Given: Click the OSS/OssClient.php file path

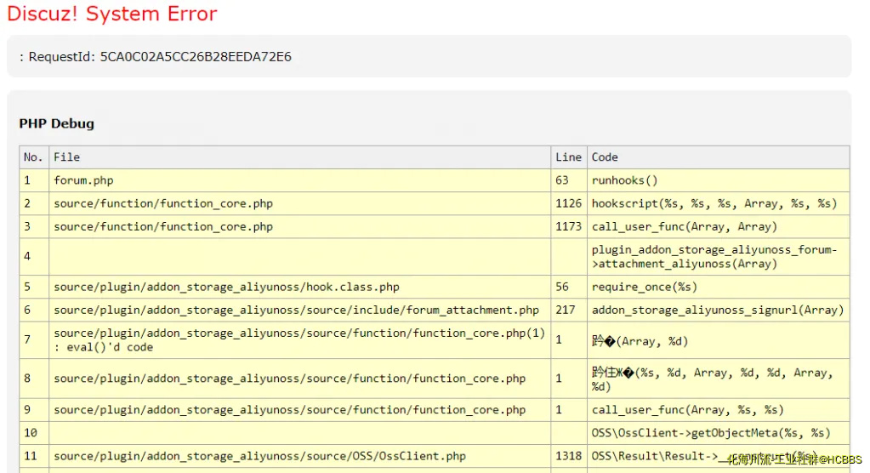Looking at the screenshot, I should pos(299,456).
